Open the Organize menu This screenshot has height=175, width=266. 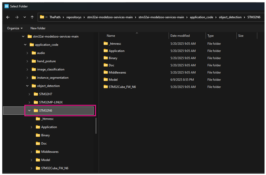[15, 28]
